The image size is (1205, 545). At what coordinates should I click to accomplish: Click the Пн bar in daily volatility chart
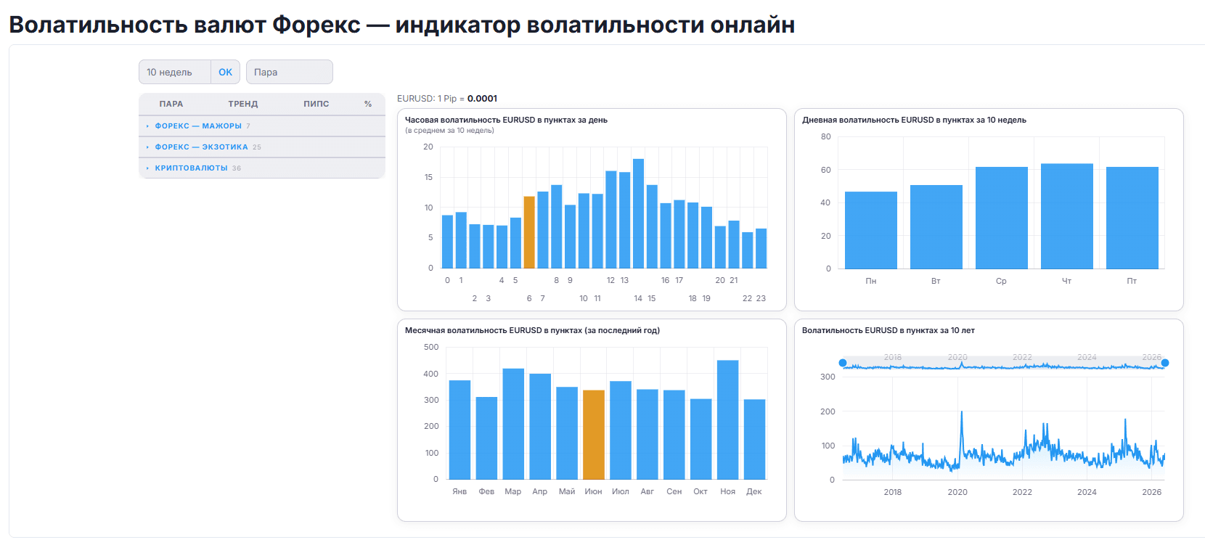tap(871, 230)
